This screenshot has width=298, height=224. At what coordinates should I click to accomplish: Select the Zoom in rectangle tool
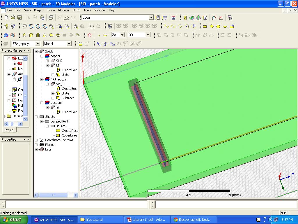(x=60, y=26)
